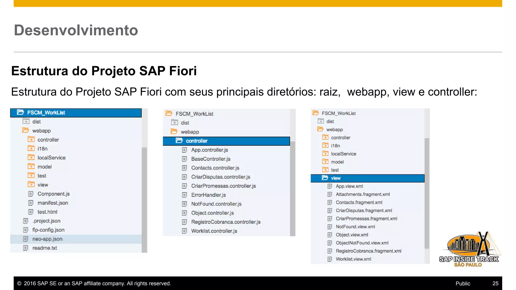Open RegistroCobranca.controller.js file icon
The image size is (516, 290).
click(x=185, y=222)
